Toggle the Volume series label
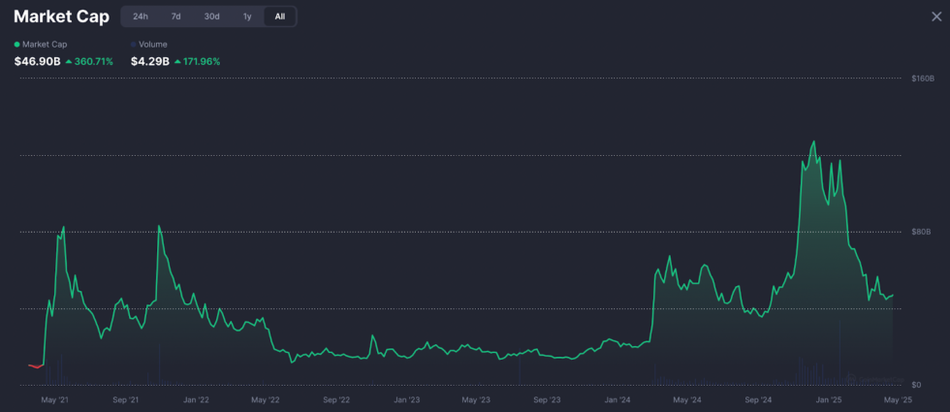Screen dimensions: 950x412 (152, 45)
